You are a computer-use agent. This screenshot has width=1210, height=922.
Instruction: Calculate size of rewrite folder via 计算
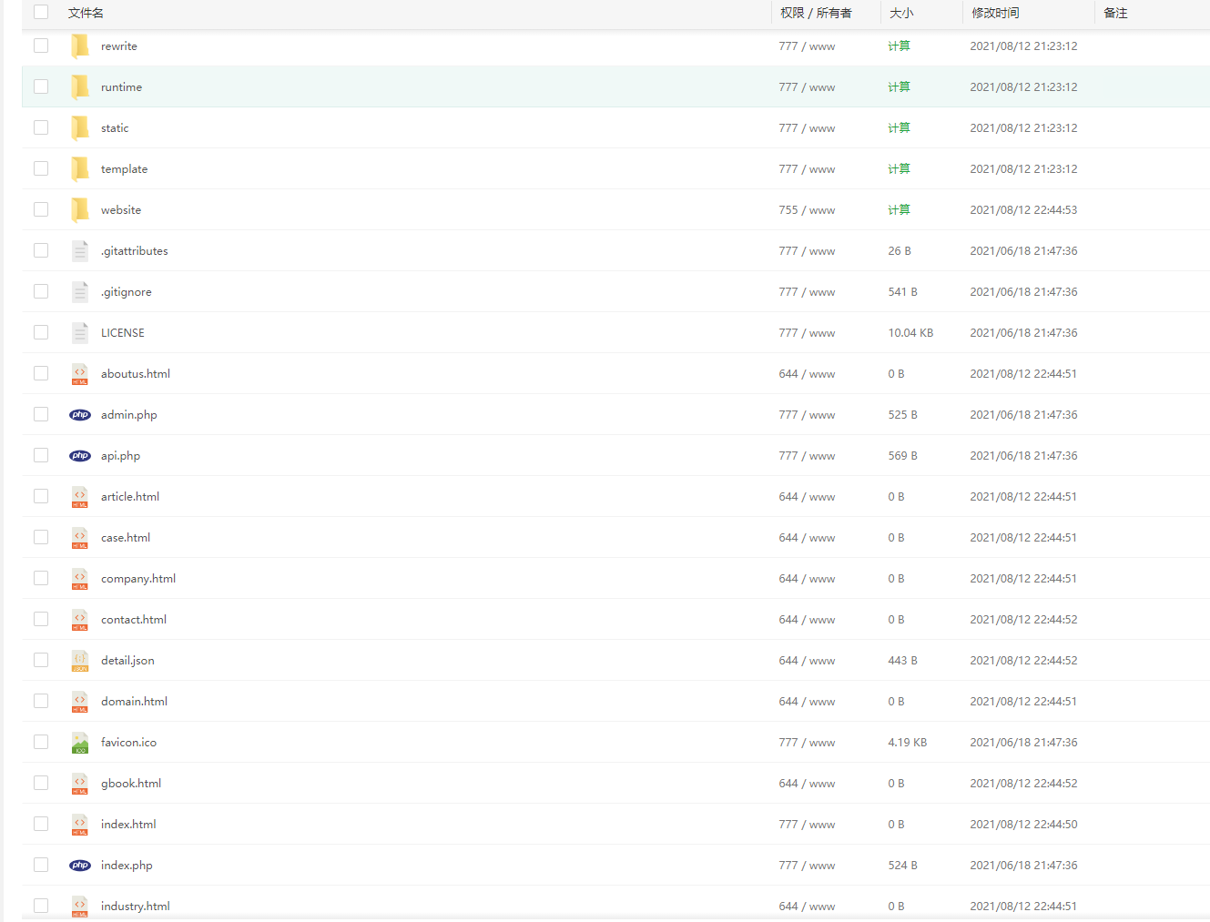click(899, 46)
